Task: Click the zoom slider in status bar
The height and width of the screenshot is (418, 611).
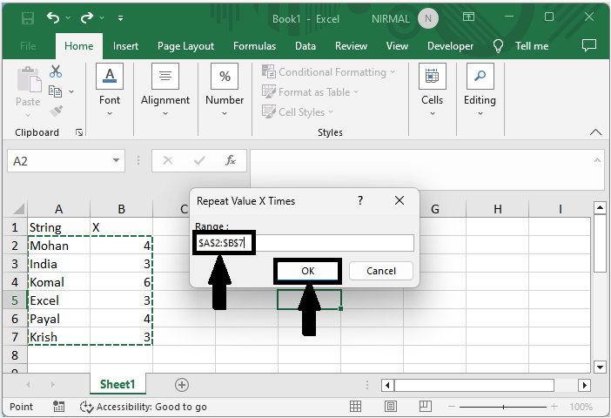Action: point(505,407)
